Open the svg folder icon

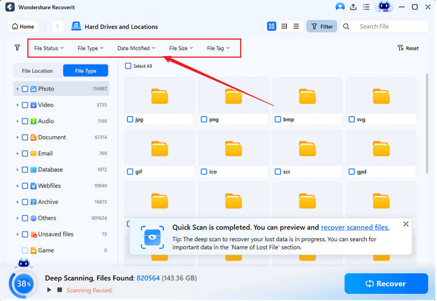point(382,96)
